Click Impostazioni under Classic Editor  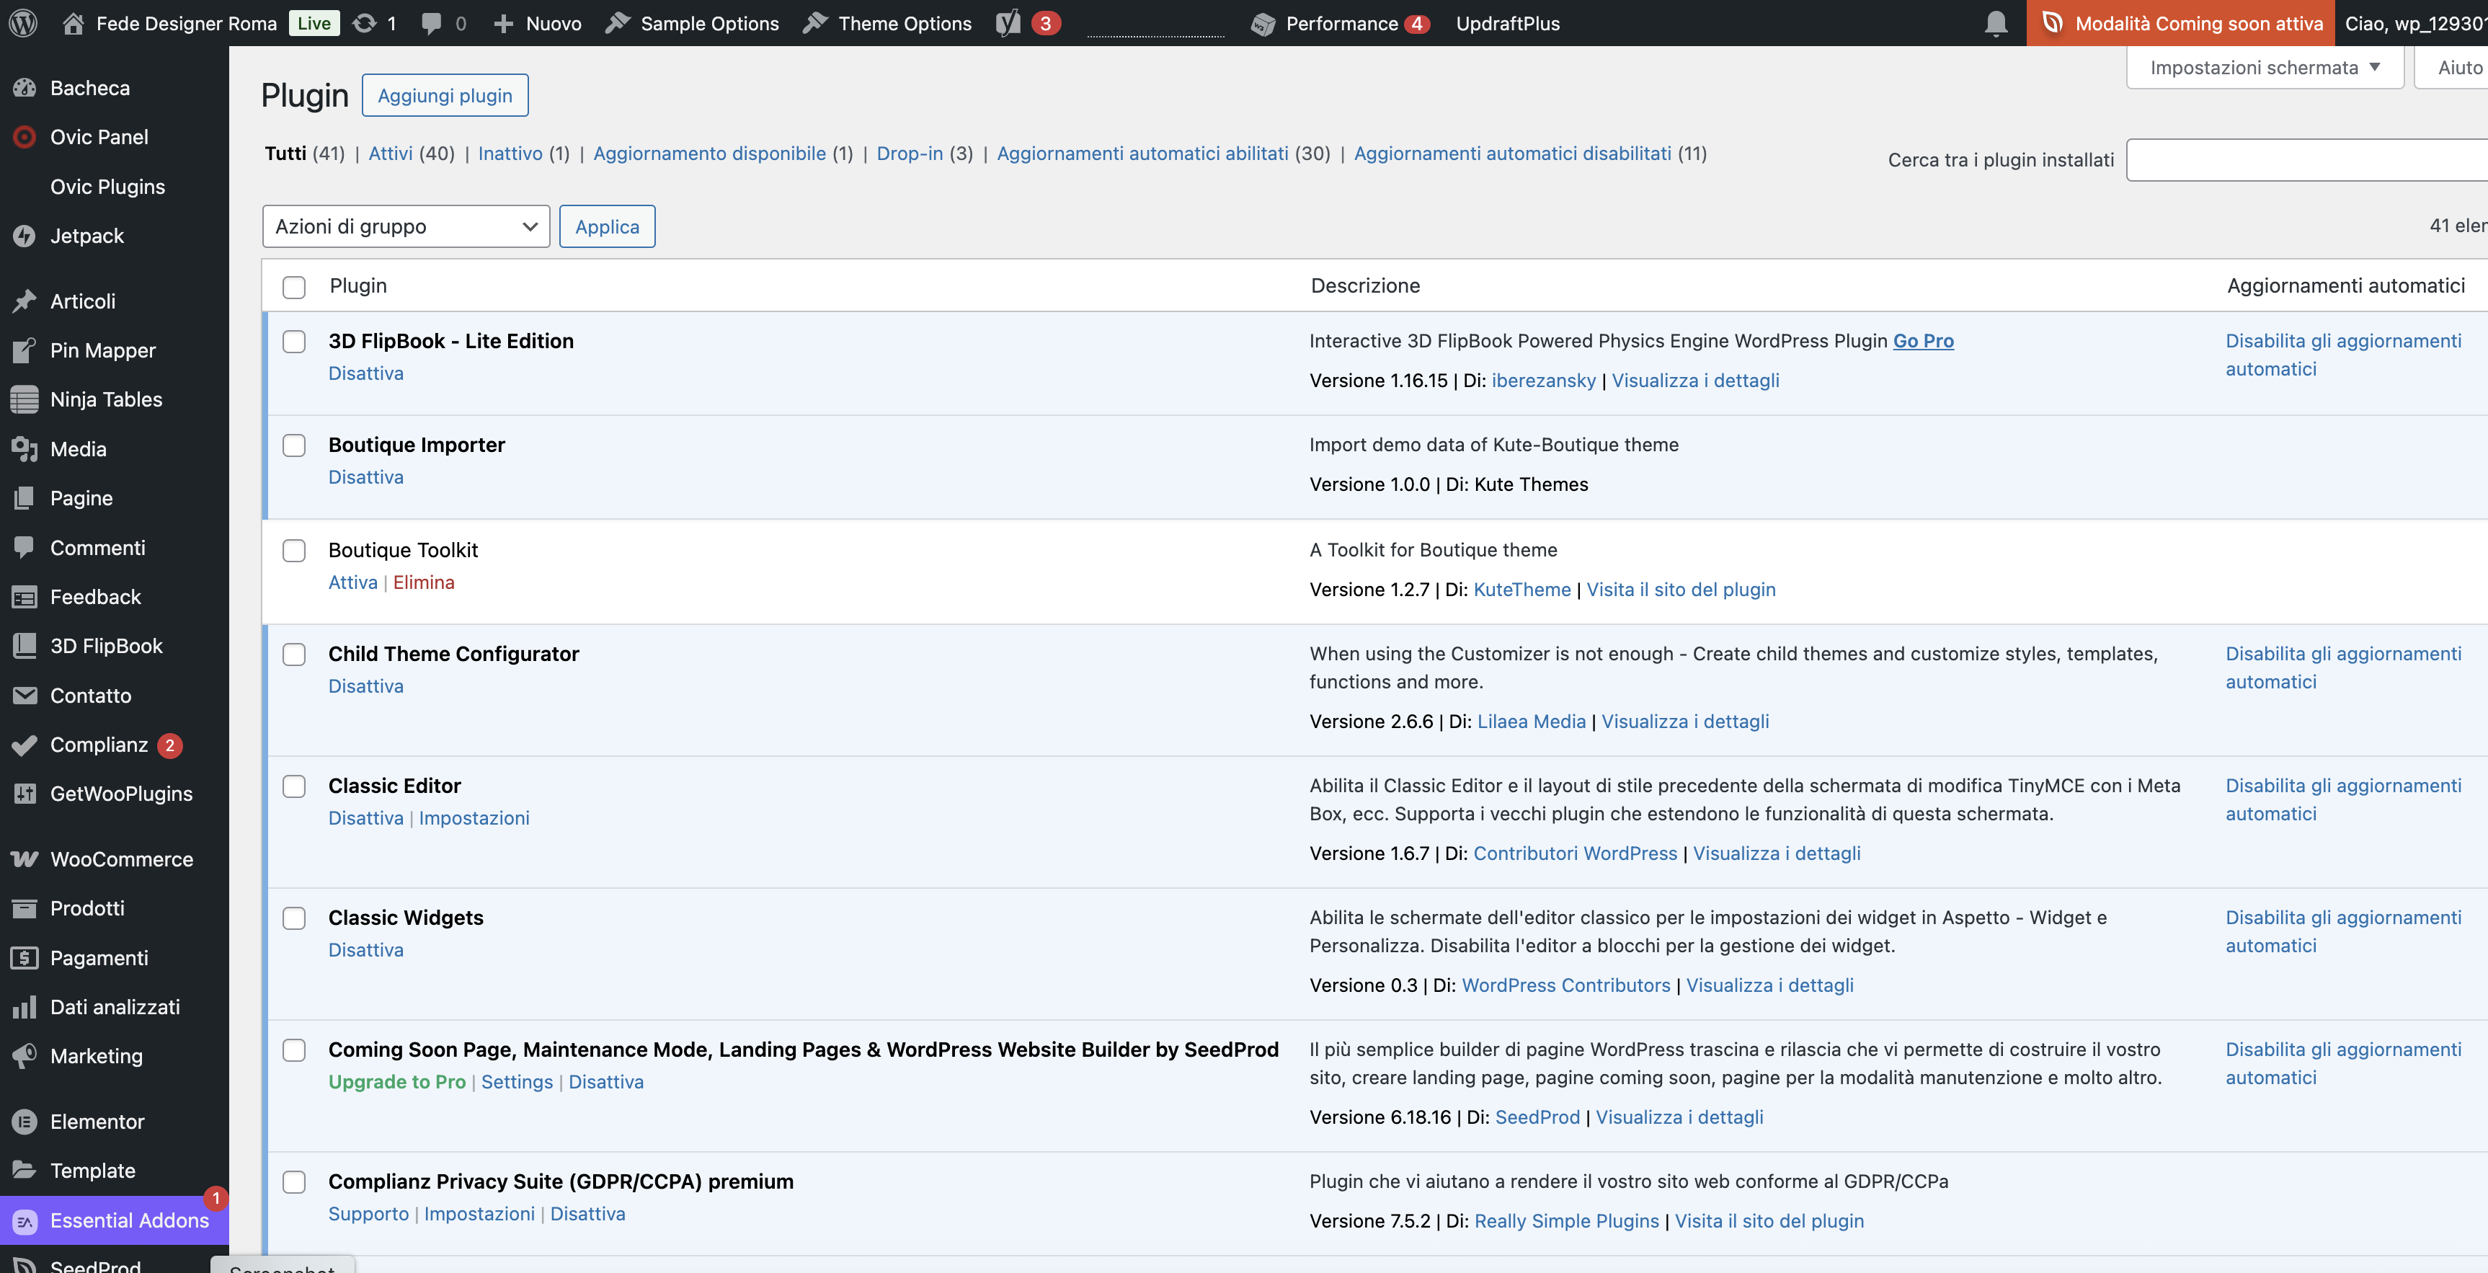click(474, 818)
